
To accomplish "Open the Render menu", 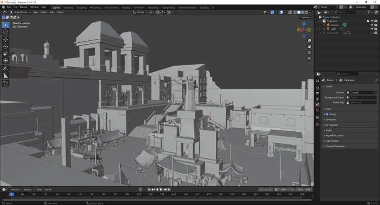I will click(x=24, y=8).
